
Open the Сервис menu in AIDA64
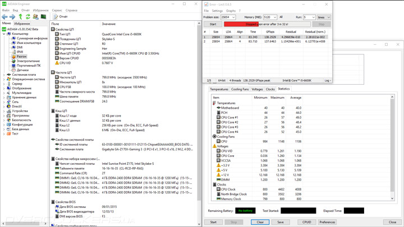(57, 10)
